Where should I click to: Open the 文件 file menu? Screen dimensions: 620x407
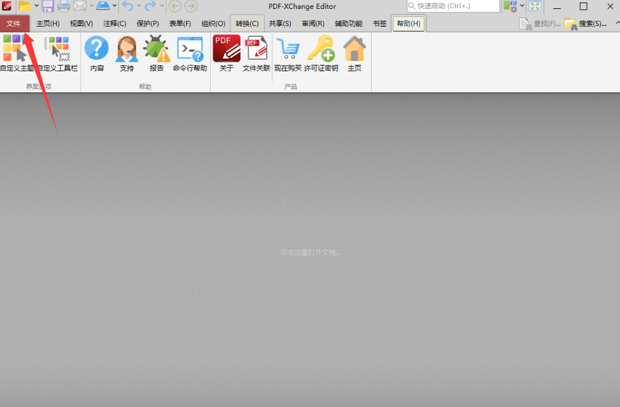[x=15, y=24]
